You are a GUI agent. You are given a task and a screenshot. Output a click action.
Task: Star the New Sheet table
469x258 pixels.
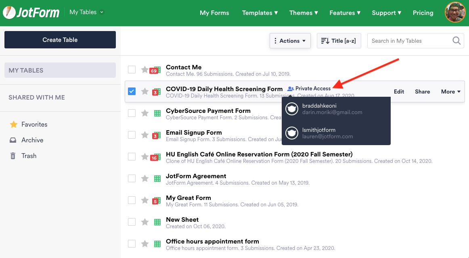click(145, 222)
